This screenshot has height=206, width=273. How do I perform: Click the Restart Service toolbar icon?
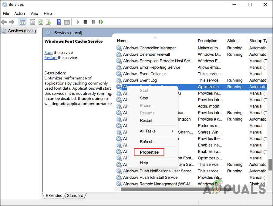pos(101,22)
